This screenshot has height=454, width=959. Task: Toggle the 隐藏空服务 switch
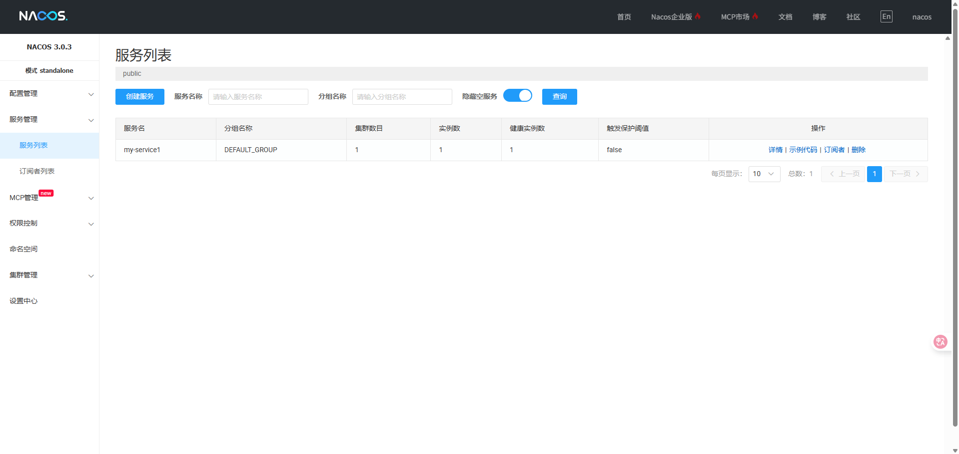[517, 96]
